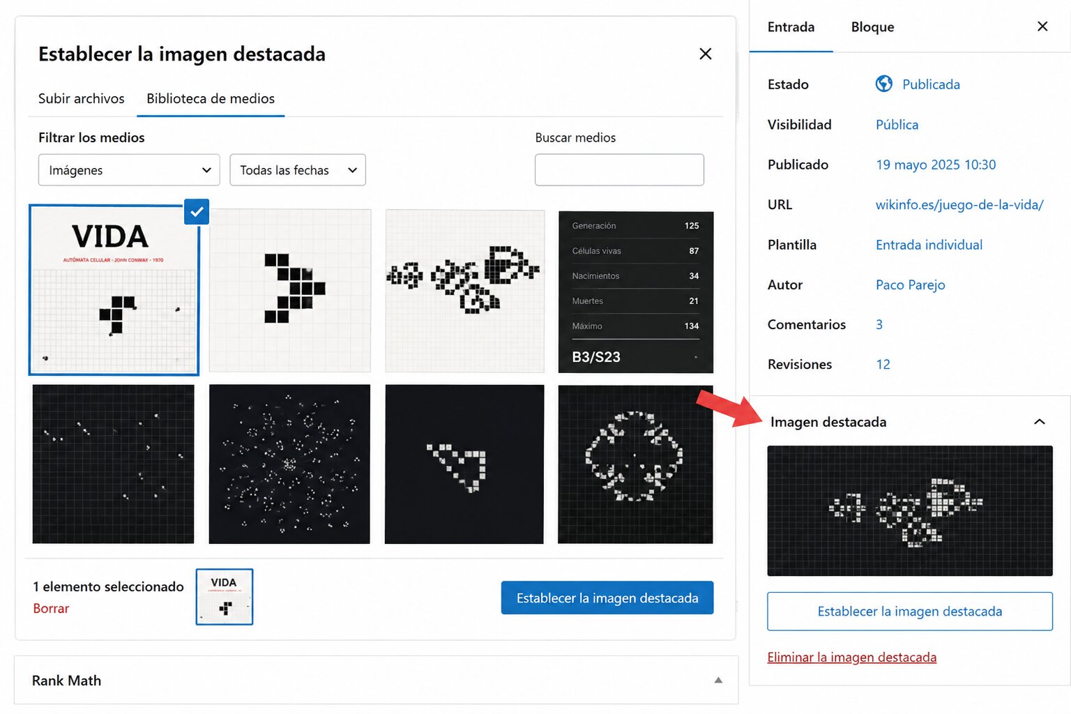Click the 12 revisions link
Viewport: 1071px width, 714px height.
tap(883, 364)
